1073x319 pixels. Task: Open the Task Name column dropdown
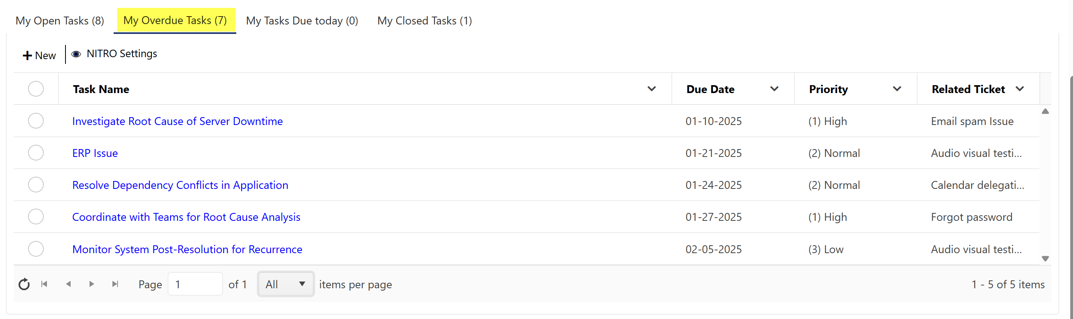(x=651, y=89)
